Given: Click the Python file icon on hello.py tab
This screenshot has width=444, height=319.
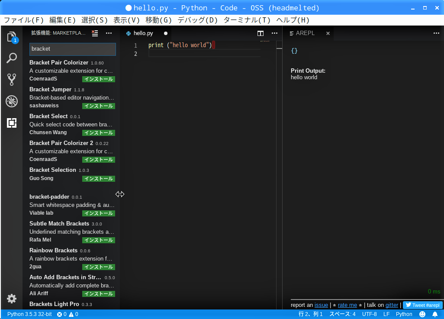Looking at the screenshot, I should [129, 33].
